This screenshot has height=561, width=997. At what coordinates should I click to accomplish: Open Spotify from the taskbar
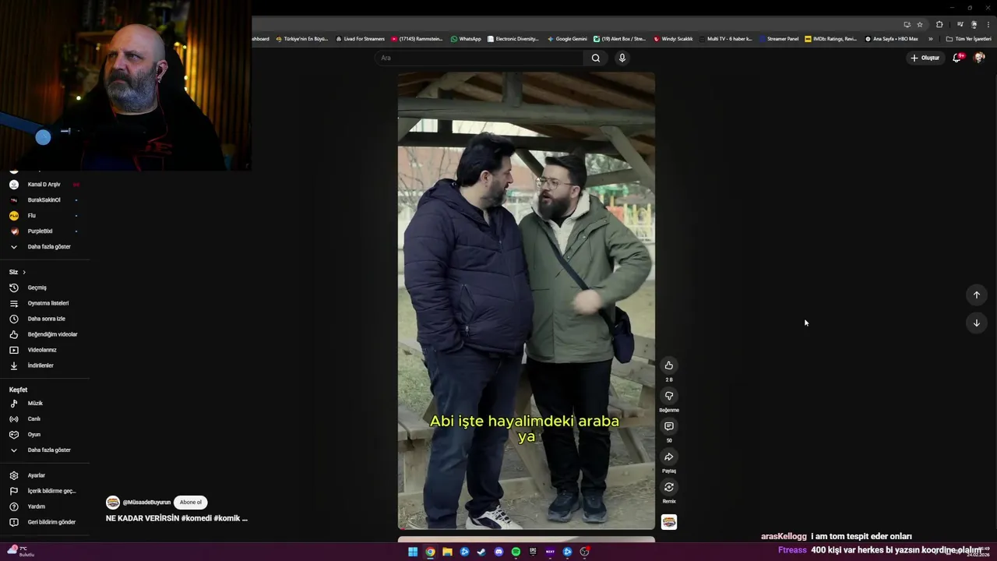[x=516, y=552]
